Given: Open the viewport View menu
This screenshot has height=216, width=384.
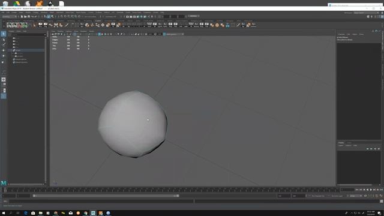Looking at the screenshot, I should [53, 31].
